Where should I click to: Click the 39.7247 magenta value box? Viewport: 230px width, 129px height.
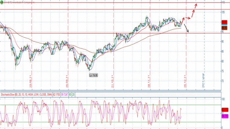pyautogui.click(x=64, y=95)
